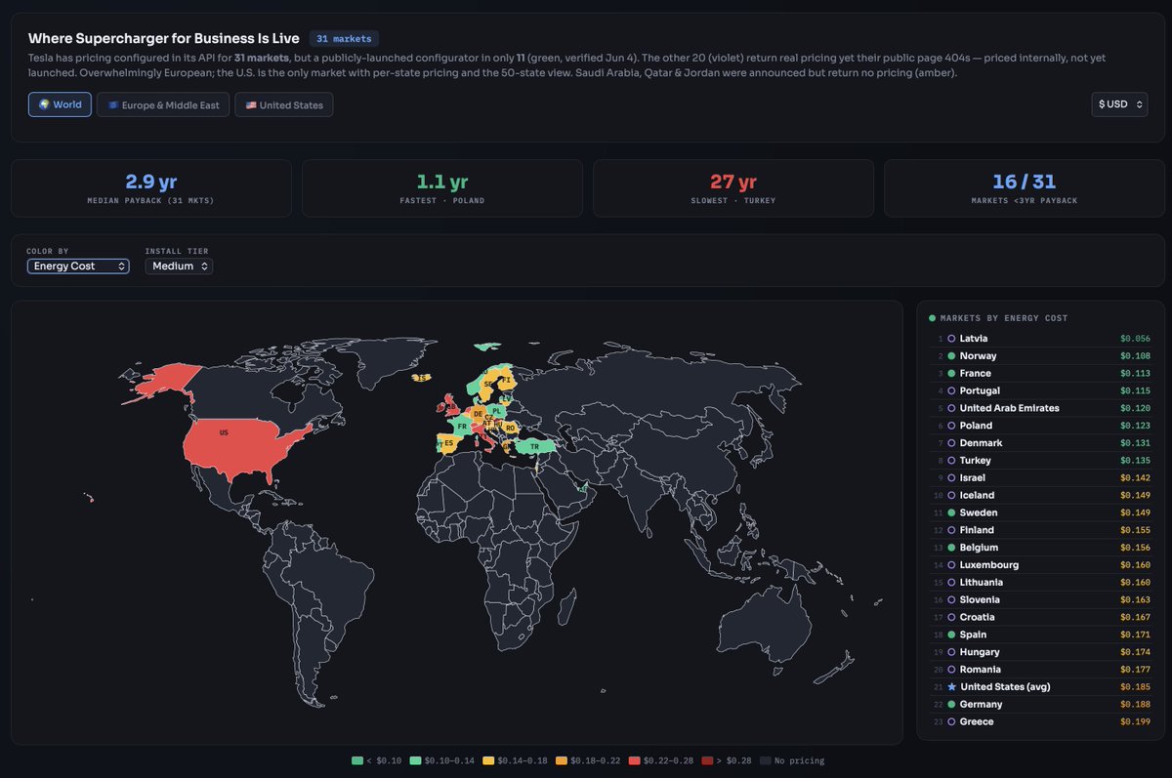Open the Europe & Middle East tab

[x=163, y=104]
